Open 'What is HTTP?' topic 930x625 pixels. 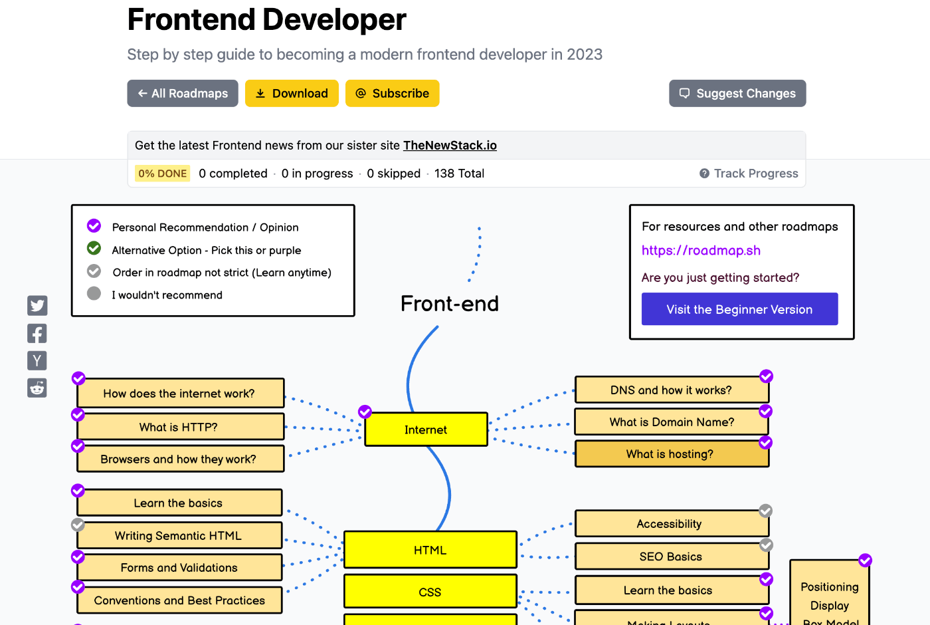click(x=181, y=427)
